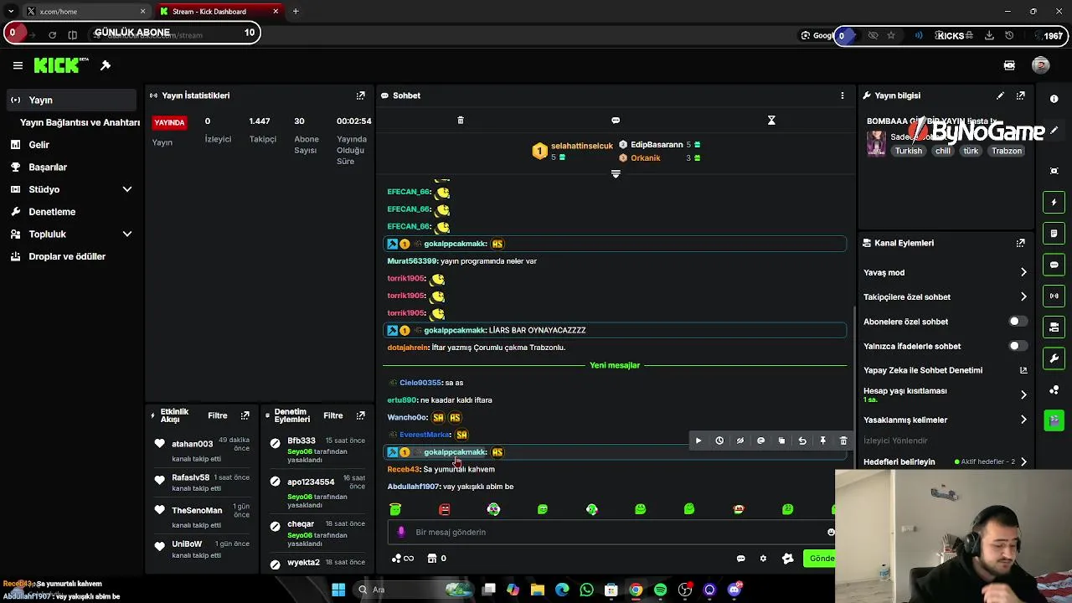Open Yayın Bağlantısı ve Anahtarı page

coord(80,122)
